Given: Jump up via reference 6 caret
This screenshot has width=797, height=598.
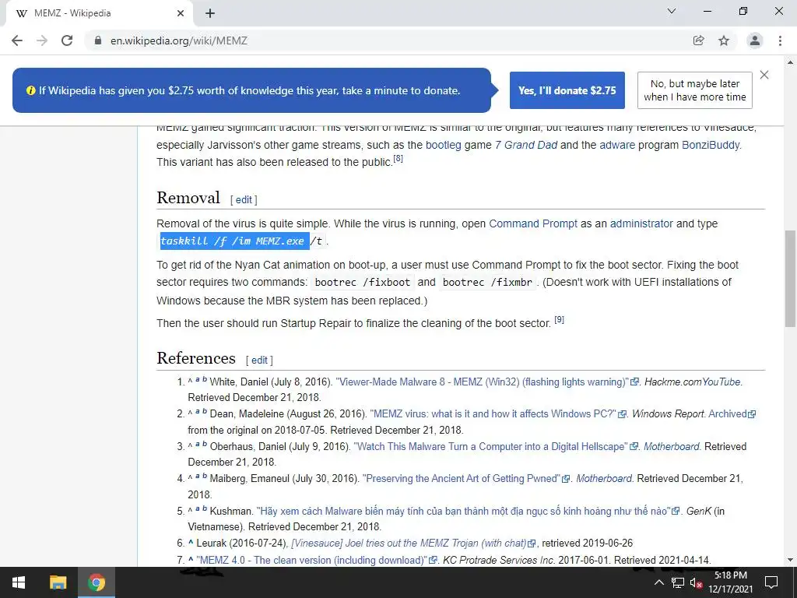Looking at the screenshot, I should (191, 543).
